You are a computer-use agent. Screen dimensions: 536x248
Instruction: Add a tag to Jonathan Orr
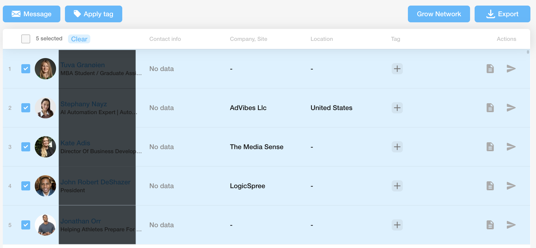[x=397, y=225]
